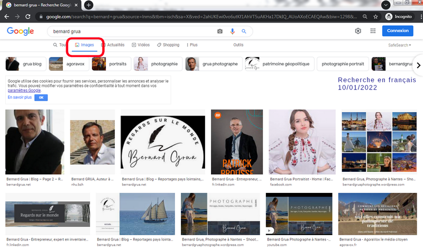Open a new browser tab with plus icon
Image resolution: width=423 pixels, height=252 pixels.
(x=89, y=5)
